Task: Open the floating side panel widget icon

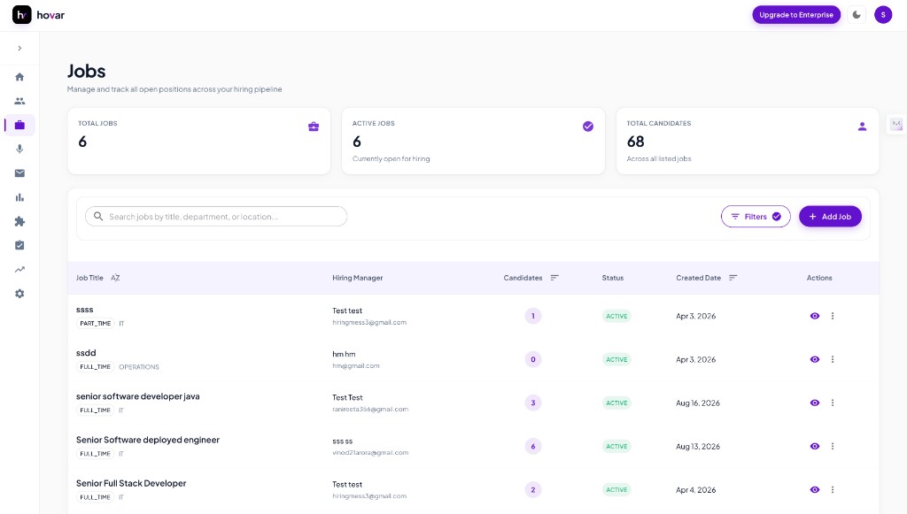Action: pos(896,124)
